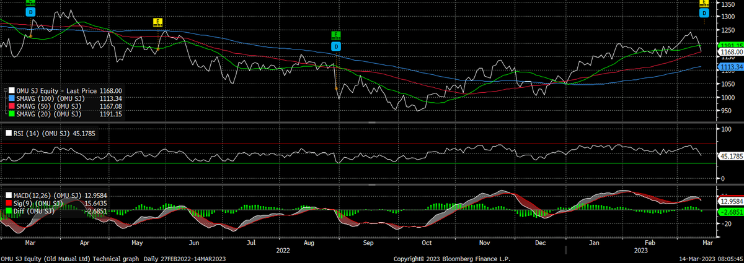Select the 'Diff (OMU SJ)' legend label
The width and height of the screenshot is (744, 263).
coord(34,212)
